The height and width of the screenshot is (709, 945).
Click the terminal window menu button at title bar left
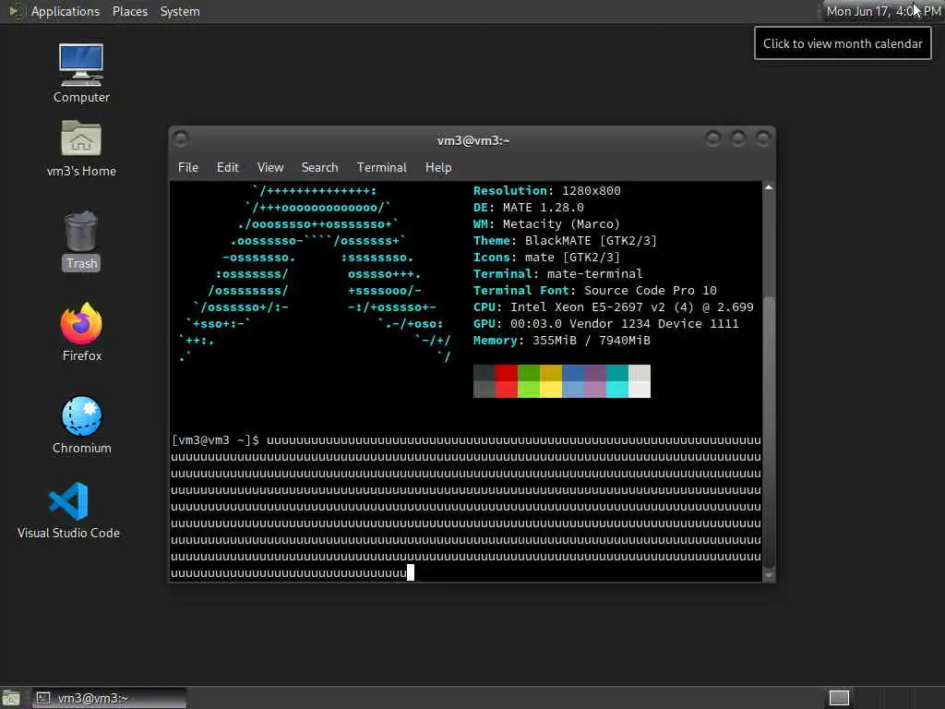click(180, 139)
